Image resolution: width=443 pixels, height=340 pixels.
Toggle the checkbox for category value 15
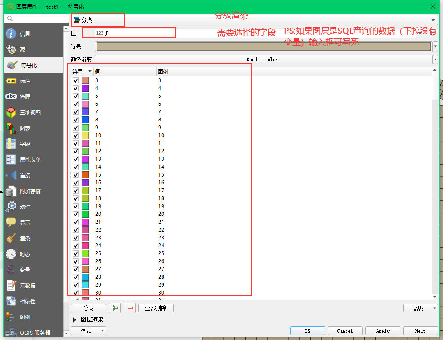click(76, 175)
